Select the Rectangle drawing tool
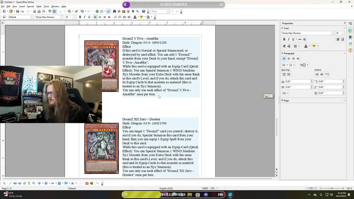The width and height of the screenshot is (354, 199). coord(15,183)
